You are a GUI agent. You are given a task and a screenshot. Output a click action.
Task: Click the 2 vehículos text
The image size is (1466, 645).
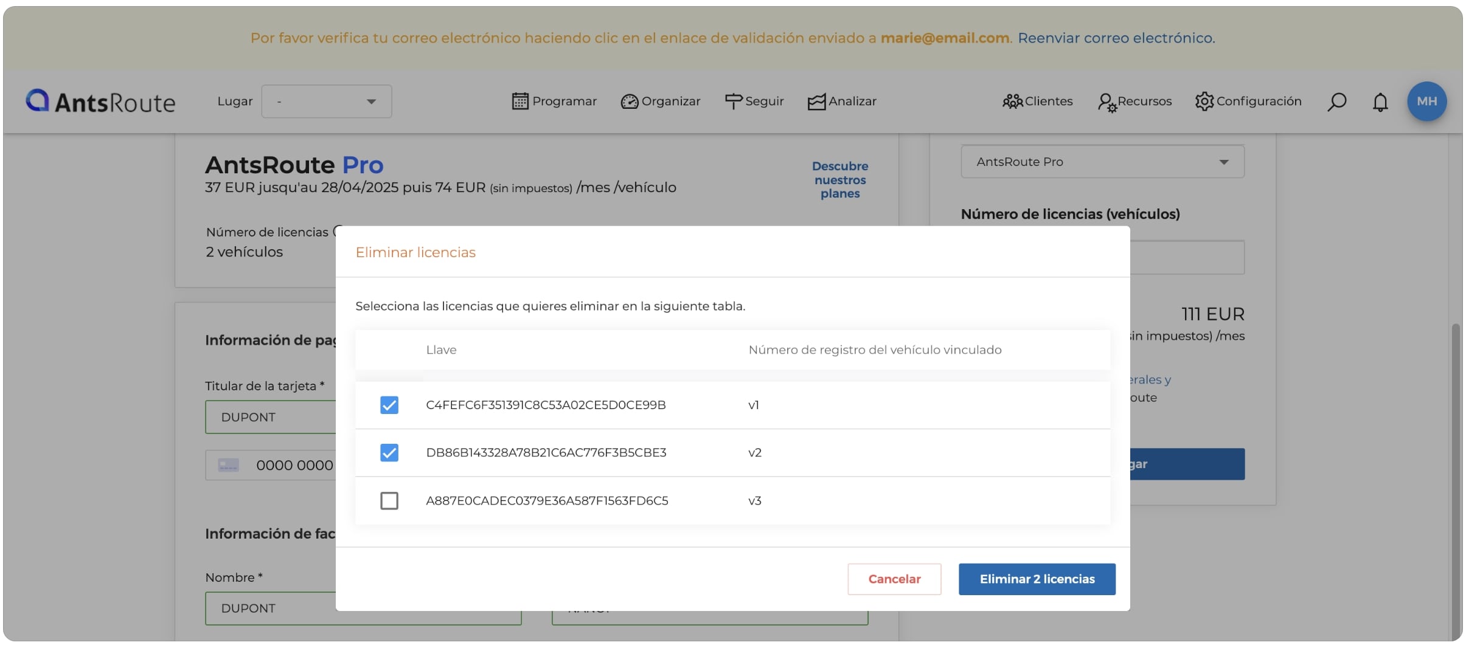244,252
